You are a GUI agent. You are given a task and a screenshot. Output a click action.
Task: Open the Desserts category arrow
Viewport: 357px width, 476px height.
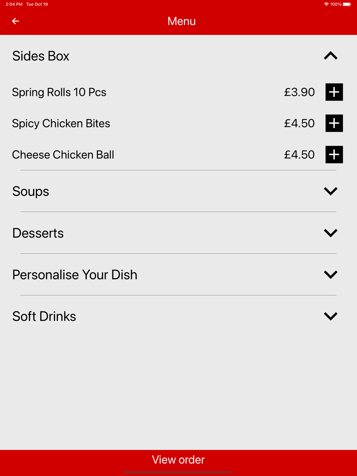(x=331, y=233)
